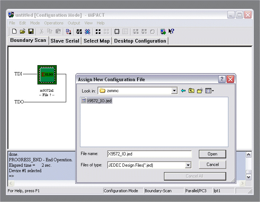Screen dimensions: 260x202
Task: Maximize the iMPACT window
Action: coord(239,15)
